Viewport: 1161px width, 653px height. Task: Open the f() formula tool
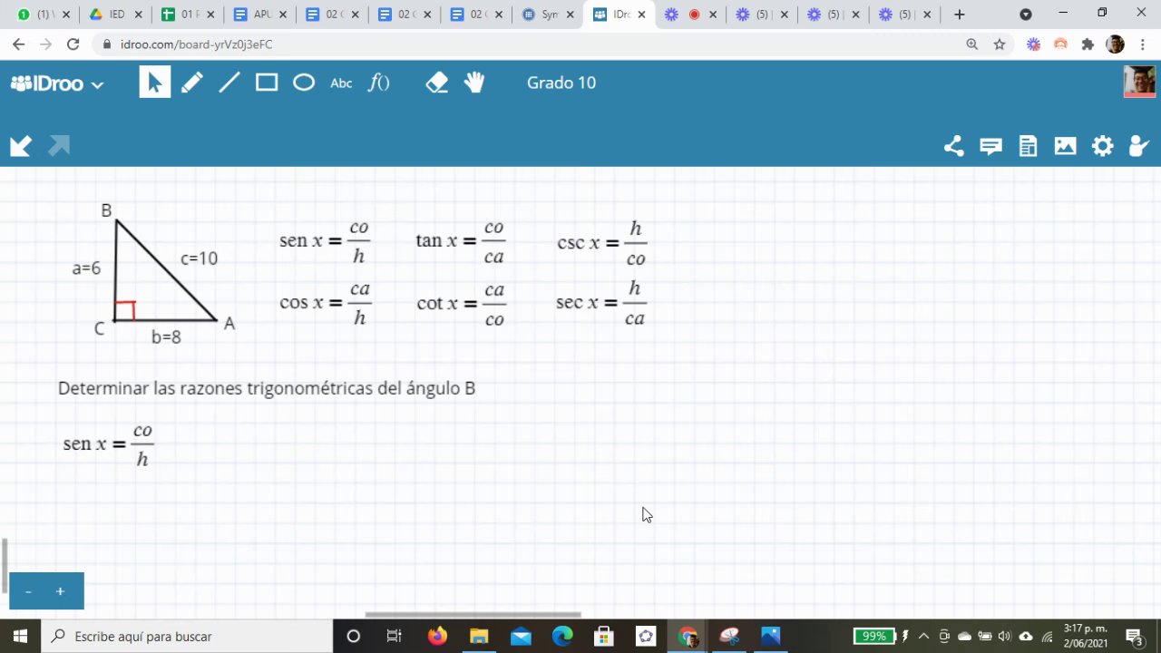[x=378, y=83]
